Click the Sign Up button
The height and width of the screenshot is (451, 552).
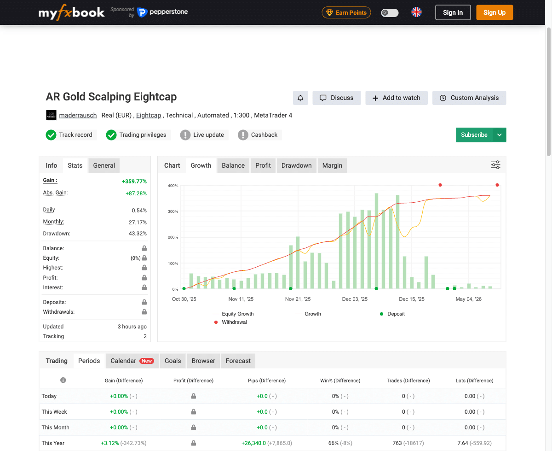coord(494,12)
